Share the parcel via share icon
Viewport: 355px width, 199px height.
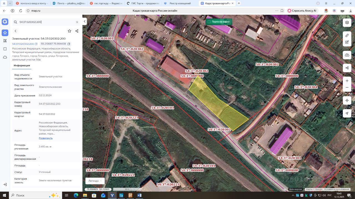click(77, 31)
